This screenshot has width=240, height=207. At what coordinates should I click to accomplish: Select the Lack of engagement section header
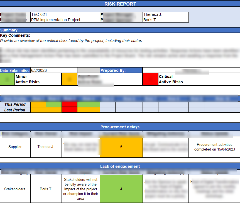[x=120, y=166]
